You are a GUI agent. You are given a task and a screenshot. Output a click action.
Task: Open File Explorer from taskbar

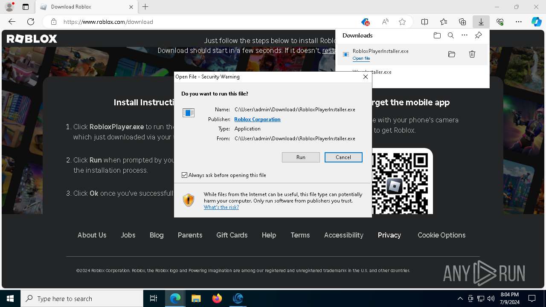[196, 298]
